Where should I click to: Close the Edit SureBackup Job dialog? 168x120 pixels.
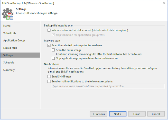tap(164, 3)
